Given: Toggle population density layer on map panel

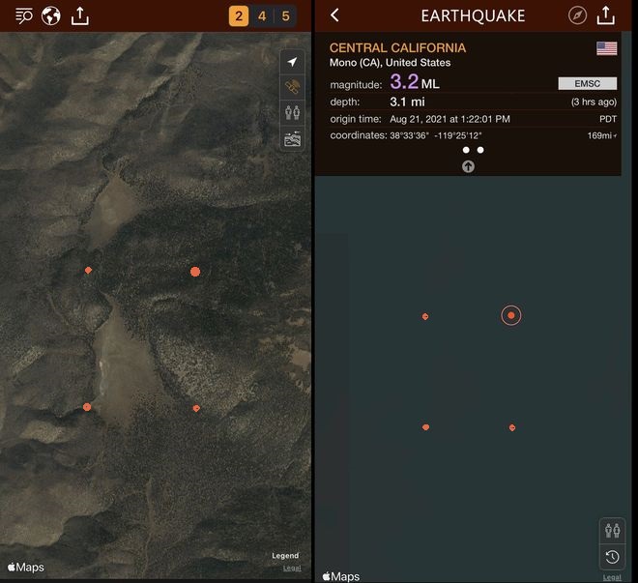Looking at the screenshot, I should pos(292,112).
